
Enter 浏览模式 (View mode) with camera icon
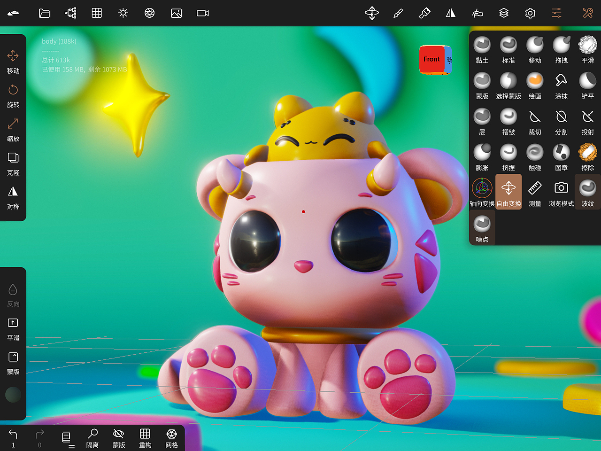point(561,192)
